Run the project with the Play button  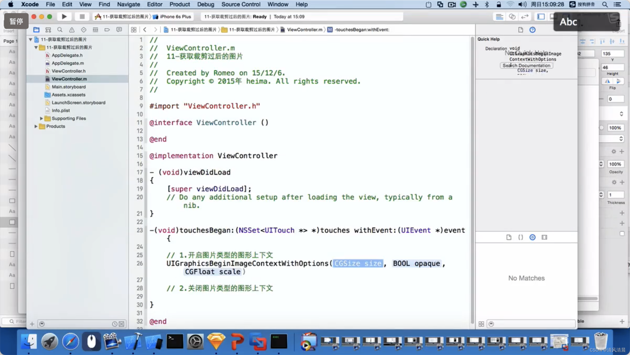[x=64, y=17]
